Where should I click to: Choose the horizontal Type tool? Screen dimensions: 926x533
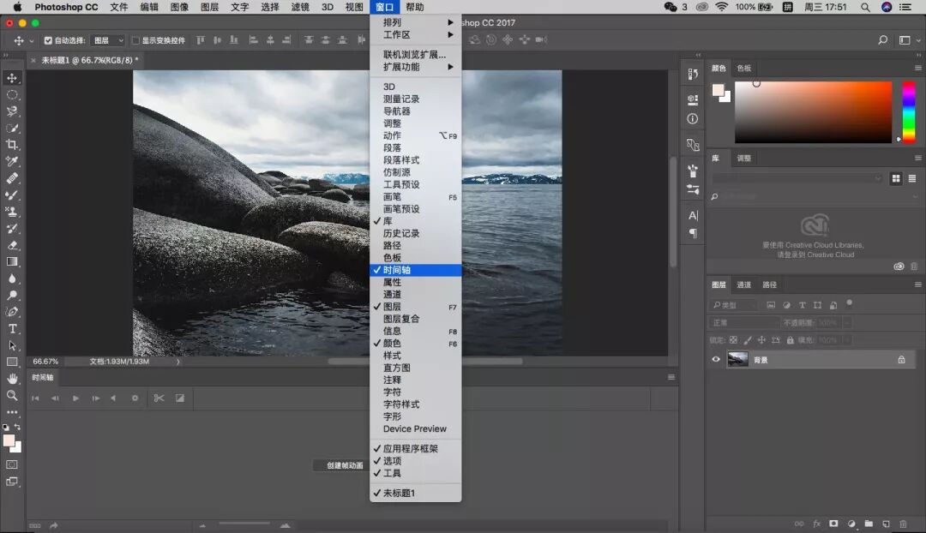[12, 328]
